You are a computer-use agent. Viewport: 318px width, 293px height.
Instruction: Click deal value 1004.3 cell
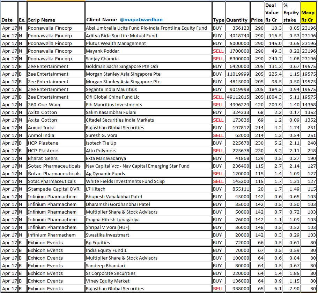point(273,97)
